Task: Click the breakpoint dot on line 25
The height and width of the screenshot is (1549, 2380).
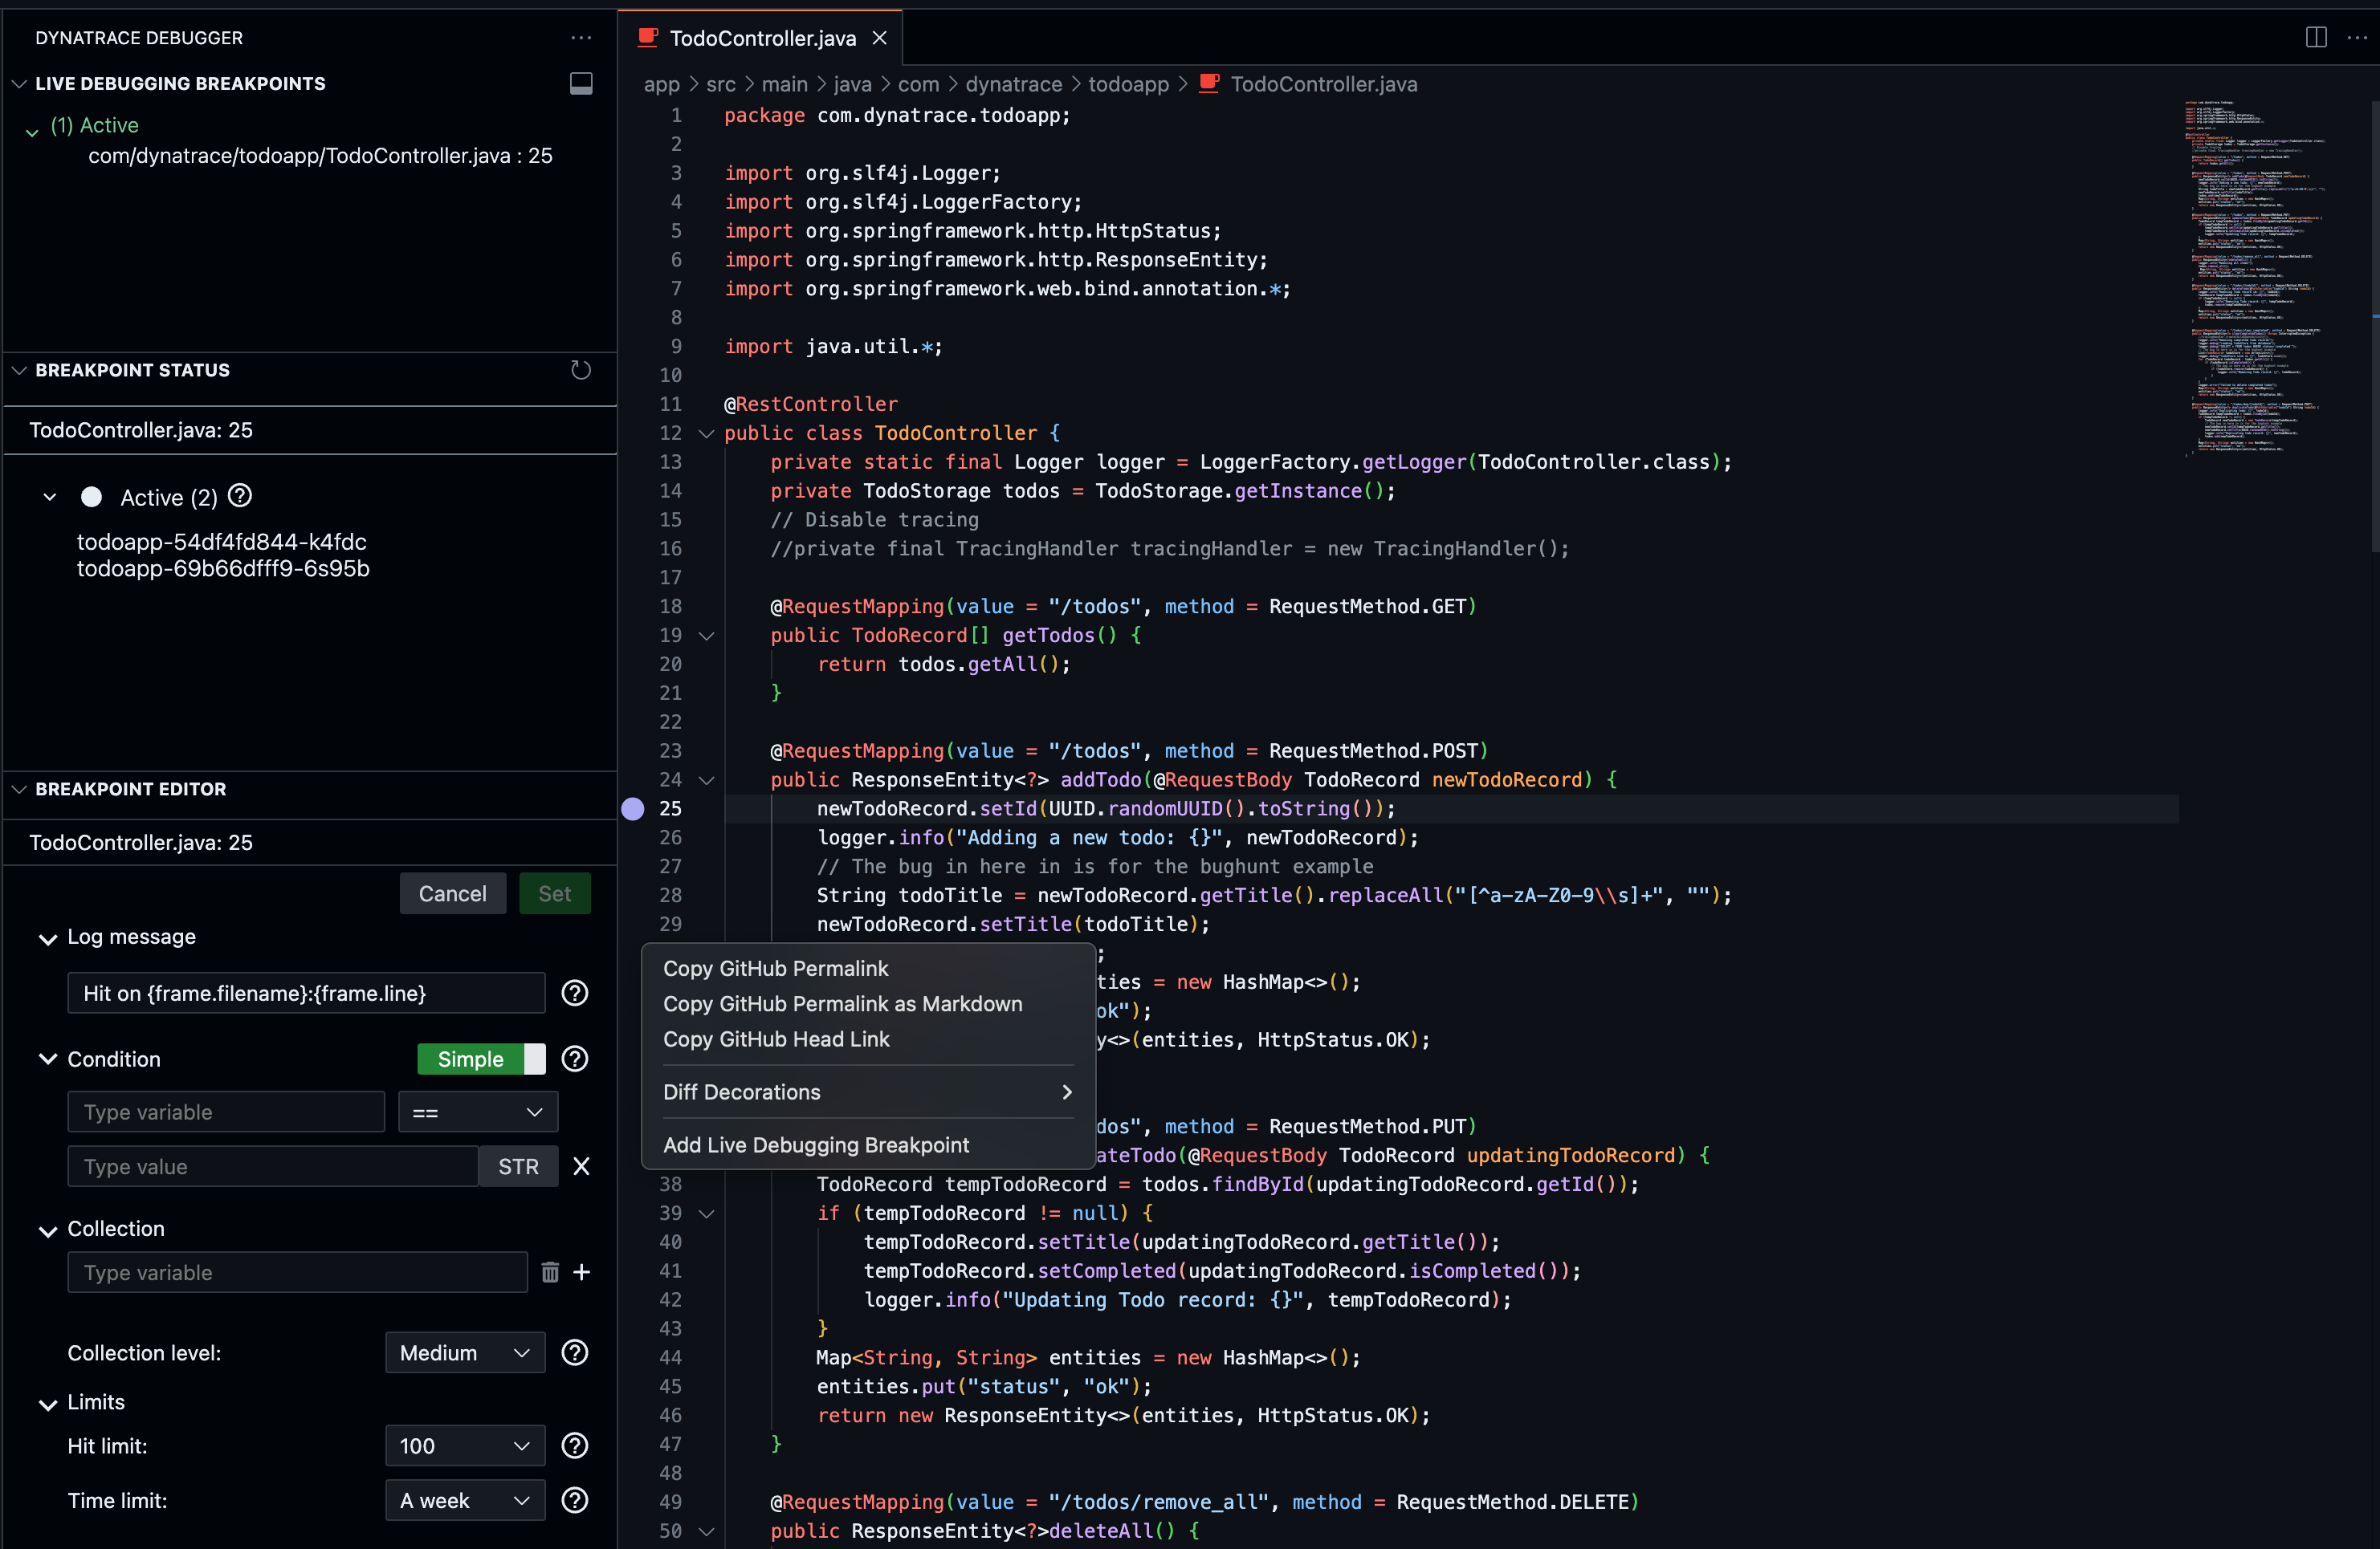Action: (633, 808)
